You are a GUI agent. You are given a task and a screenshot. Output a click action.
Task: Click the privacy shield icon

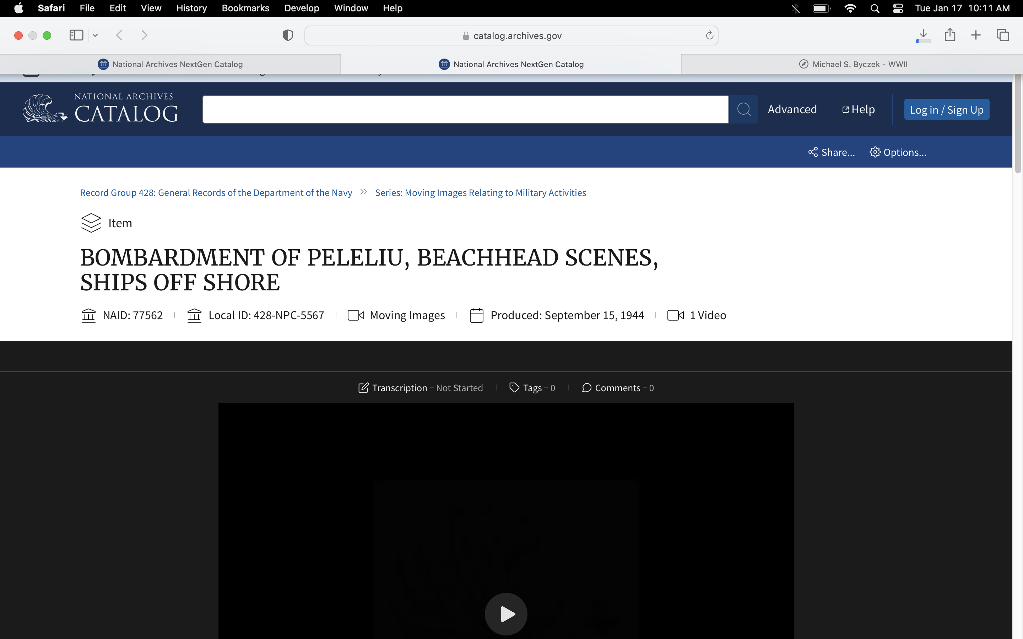[x=288, y=35]
